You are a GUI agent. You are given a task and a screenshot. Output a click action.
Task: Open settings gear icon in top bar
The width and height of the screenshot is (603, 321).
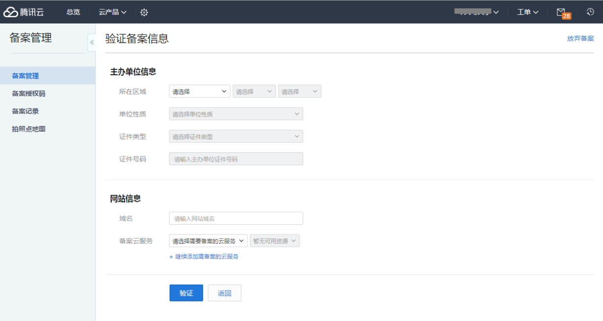coord(144,12)
